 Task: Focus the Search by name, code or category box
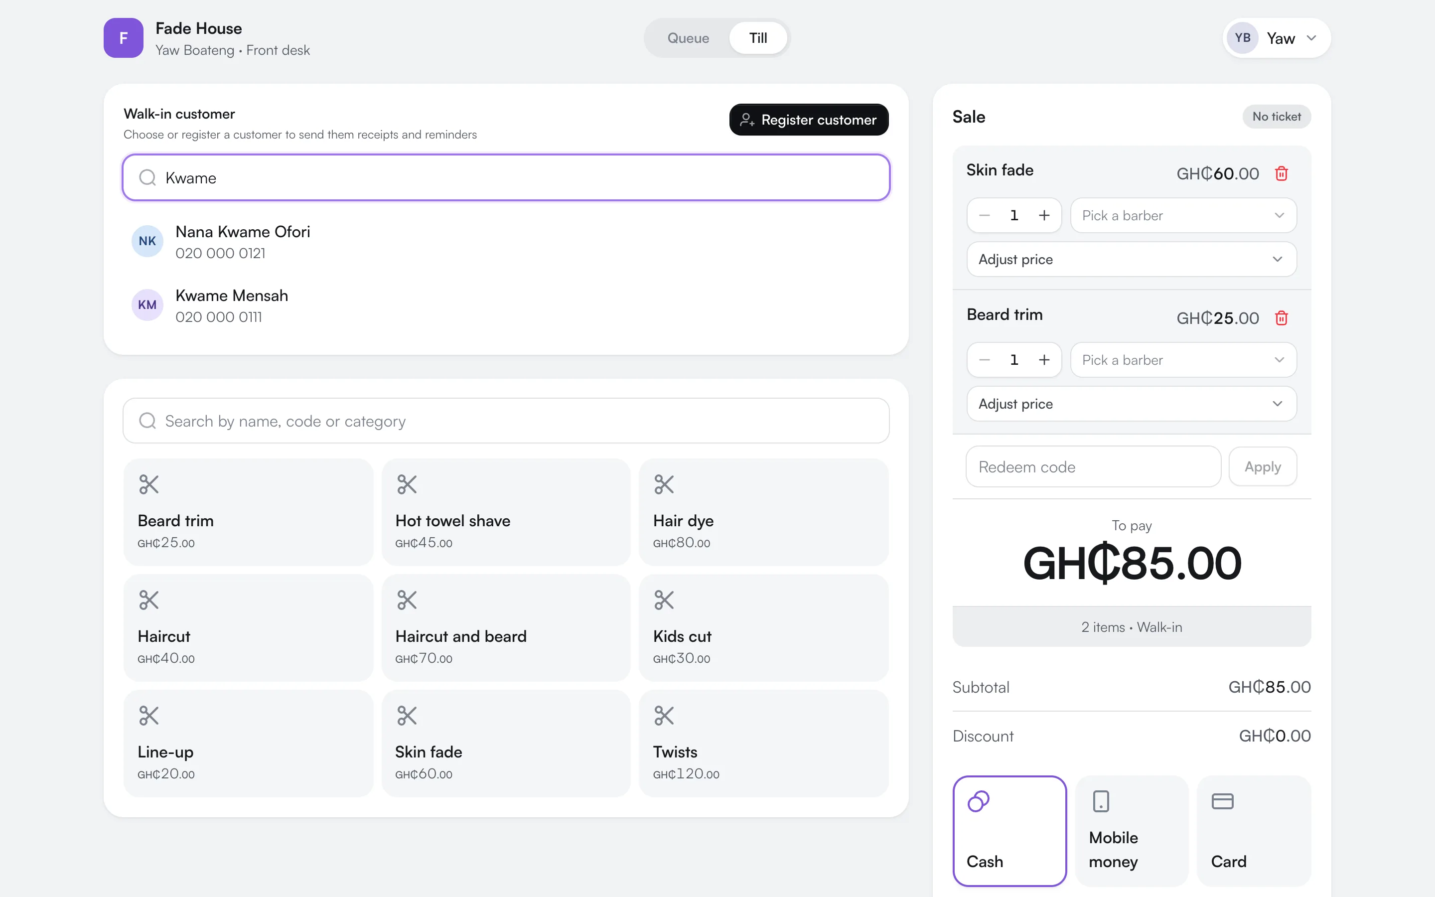505,421
